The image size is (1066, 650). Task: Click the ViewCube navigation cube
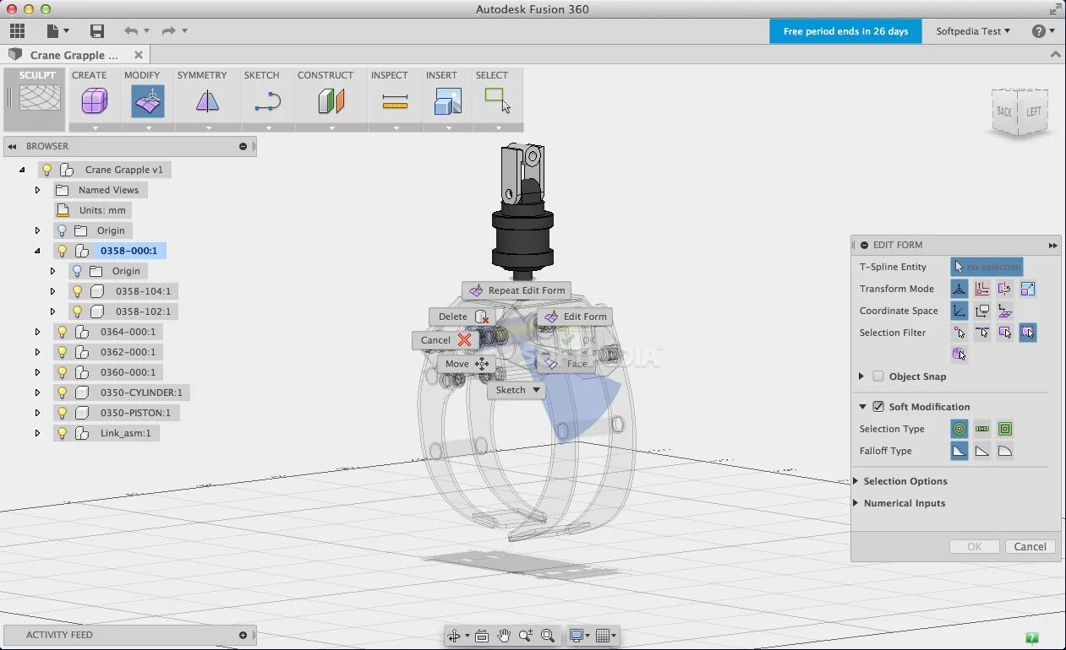click(1021, 112)
